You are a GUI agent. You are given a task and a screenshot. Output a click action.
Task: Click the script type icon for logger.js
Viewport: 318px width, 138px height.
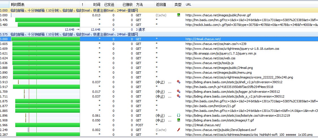(178, 92)
